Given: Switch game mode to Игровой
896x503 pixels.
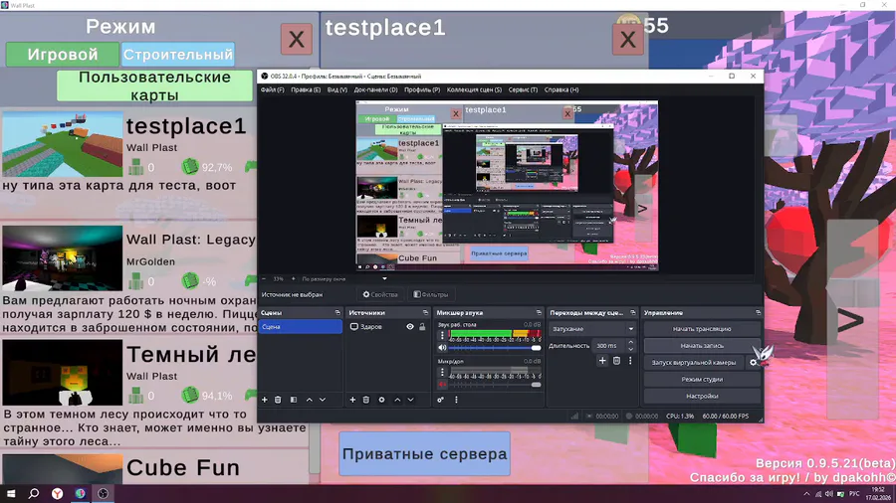Looking at the screenshot, I should [x=63, y=55].
